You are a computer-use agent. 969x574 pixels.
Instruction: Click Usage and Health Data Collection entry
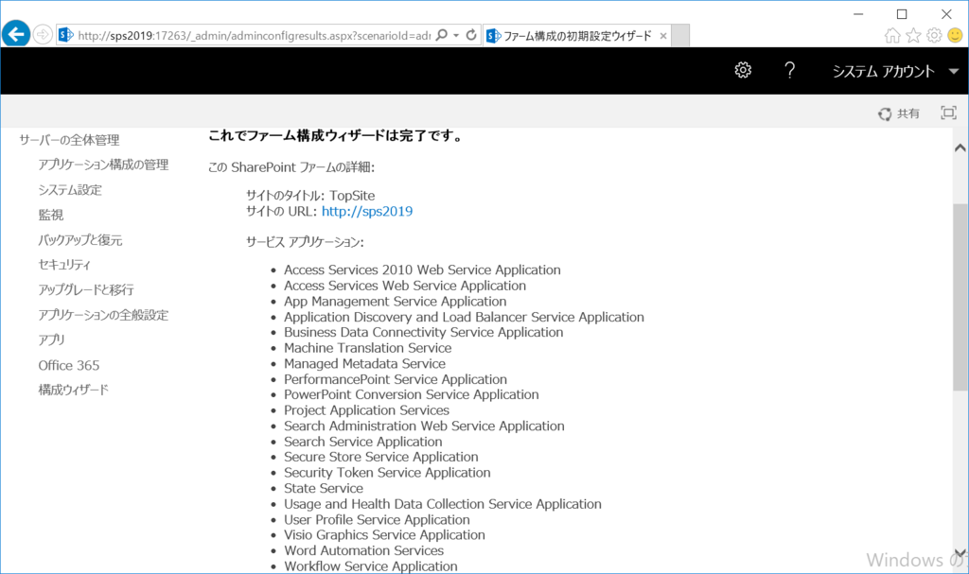point(443,504)
